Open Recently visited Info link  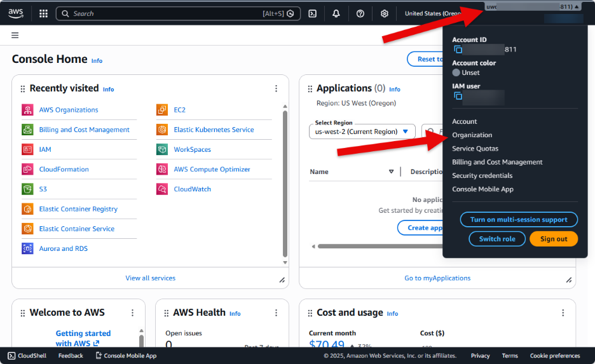[x=108, y=90]
